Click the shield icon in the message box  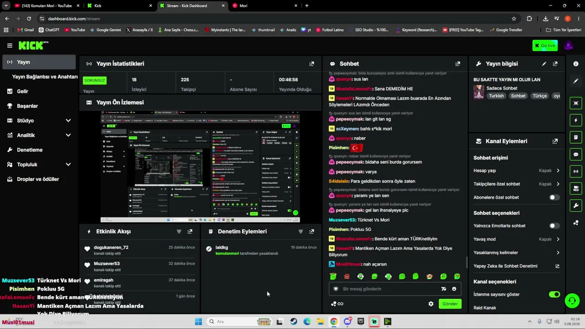[336, 289]
